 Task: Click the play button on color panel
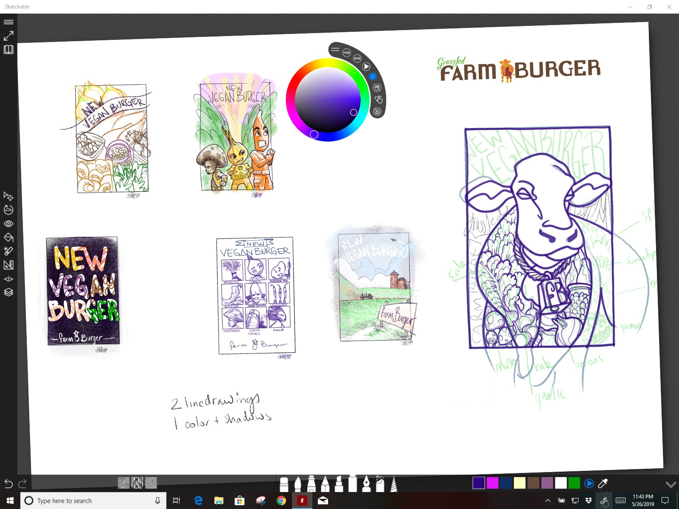click(x=366, y=67)
